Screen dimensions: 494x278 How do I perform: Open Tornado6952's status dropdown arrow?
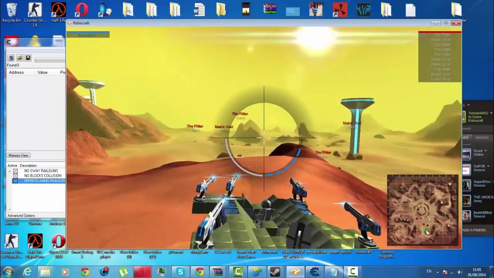(x=491, y=113)
